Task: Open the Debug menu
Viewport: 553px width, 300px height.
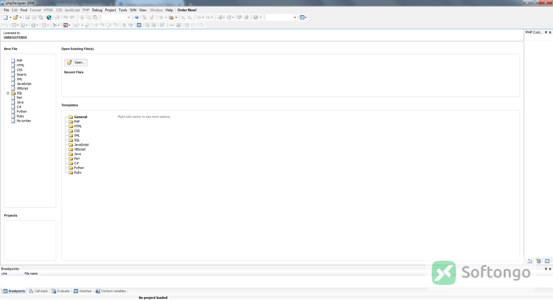Action: pos(97,10)
